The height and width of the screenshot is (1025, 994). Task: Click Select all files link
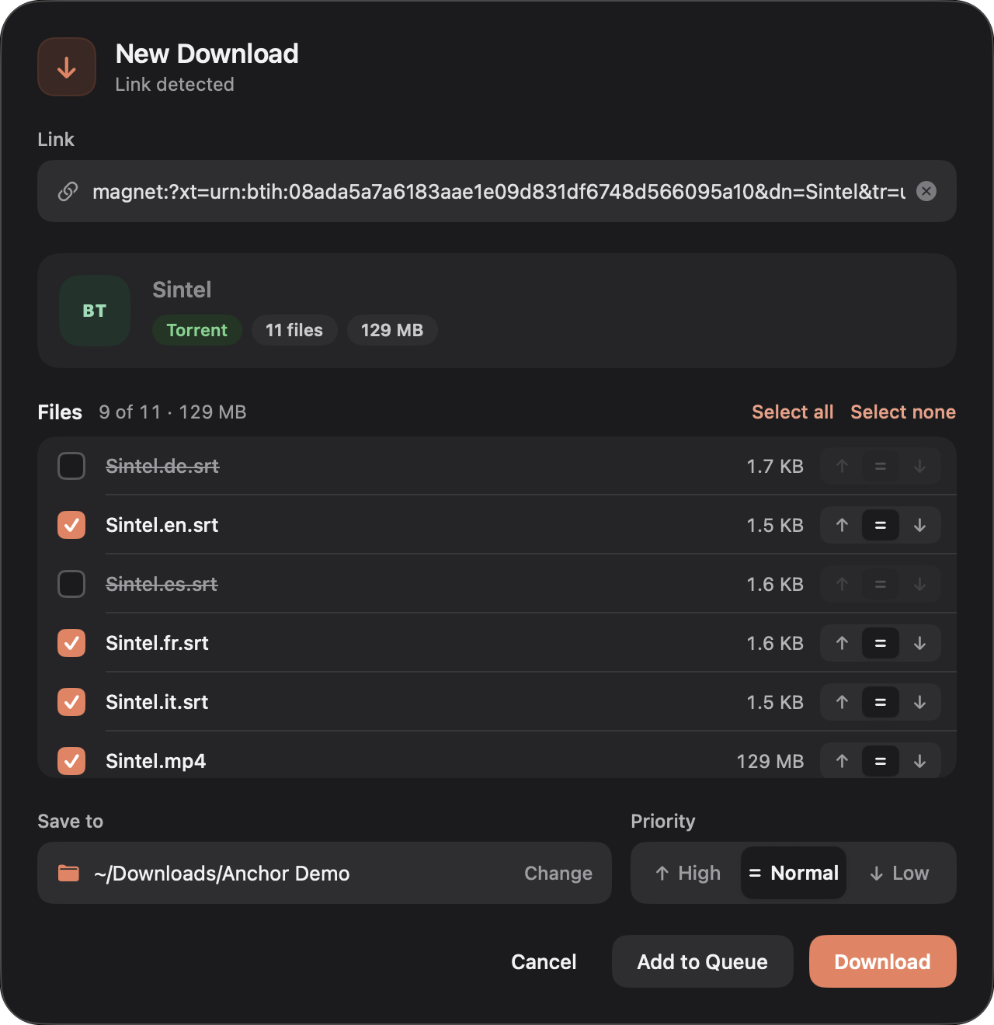coord(792,412)
